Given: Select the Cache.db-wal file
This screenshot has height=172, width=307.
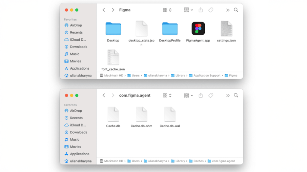Looking at the screenshot, I should click(170, 114).
